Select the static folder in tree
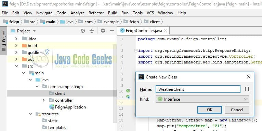This screenshot has height=131, width=262. click(x=53, y=121)
